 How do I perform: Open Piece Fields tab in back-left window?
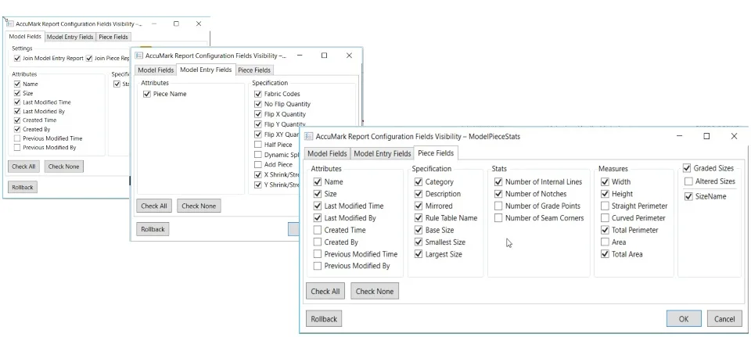tap(113, 37)
